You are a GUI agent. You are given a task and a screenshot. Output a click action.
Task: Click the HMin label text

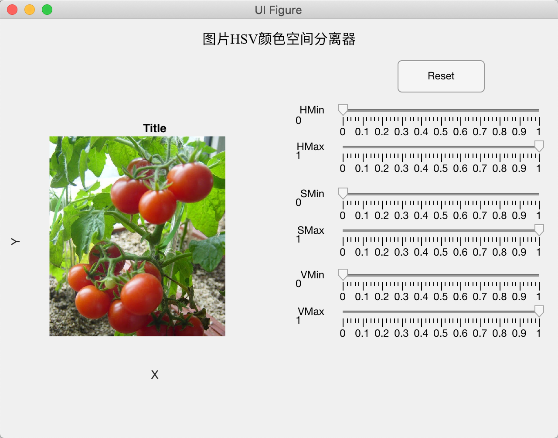click(311, 110)
